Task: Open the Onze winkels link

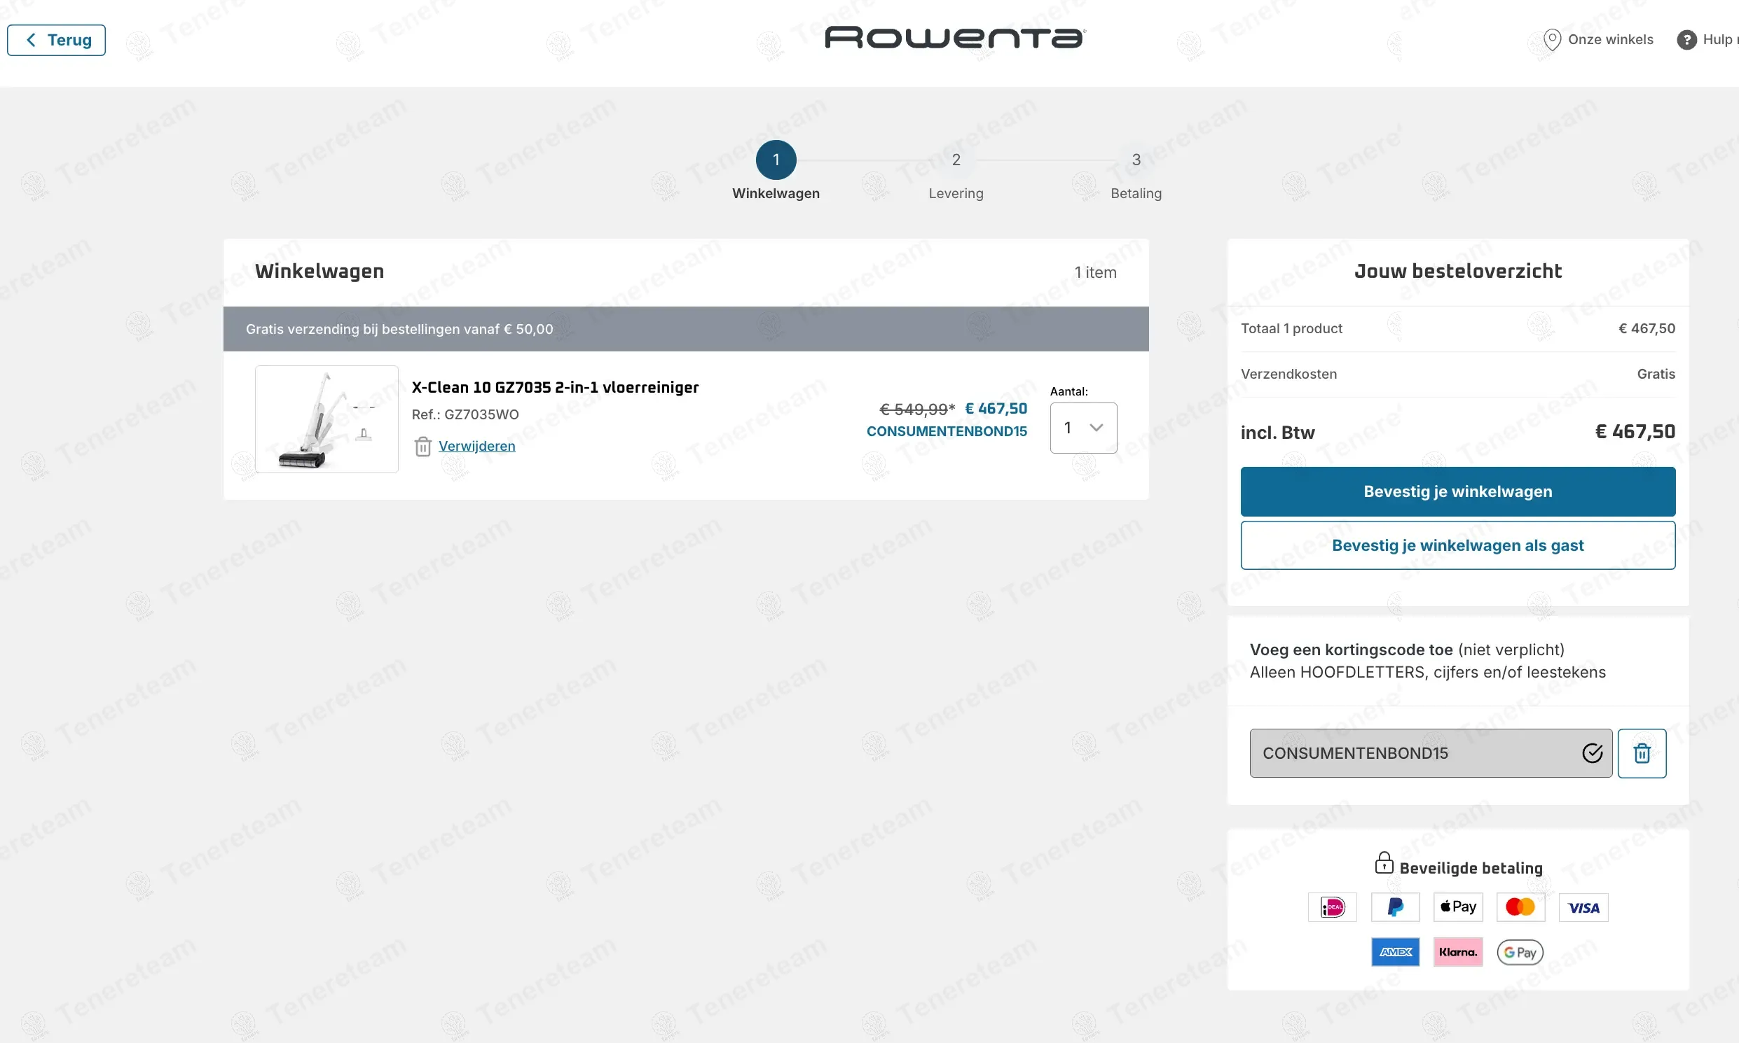Action: 1610,40
